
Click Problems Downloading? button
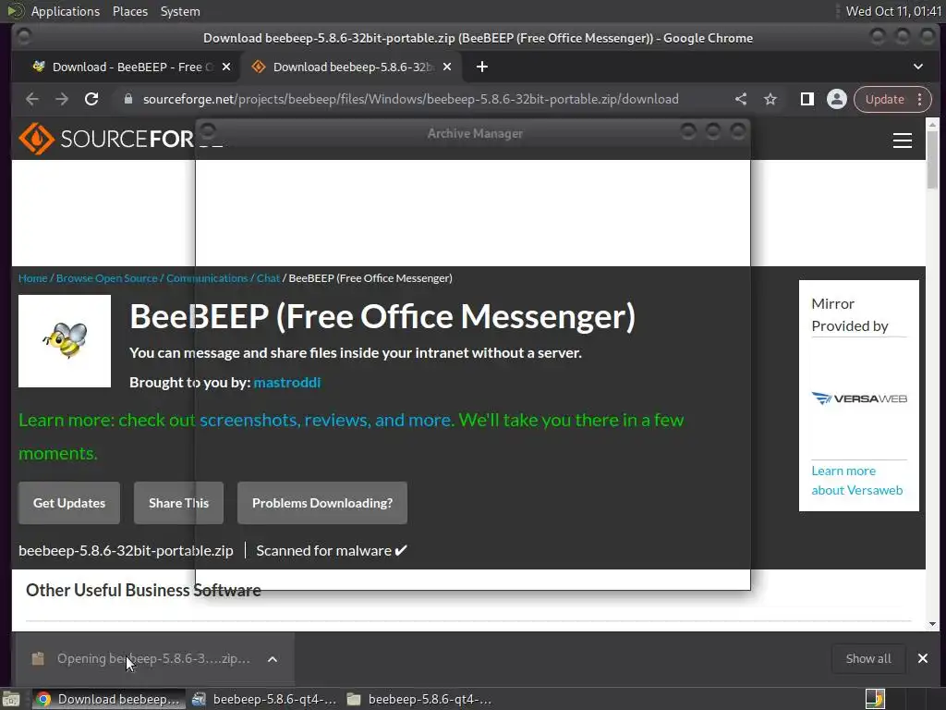(x=322, y=503)
